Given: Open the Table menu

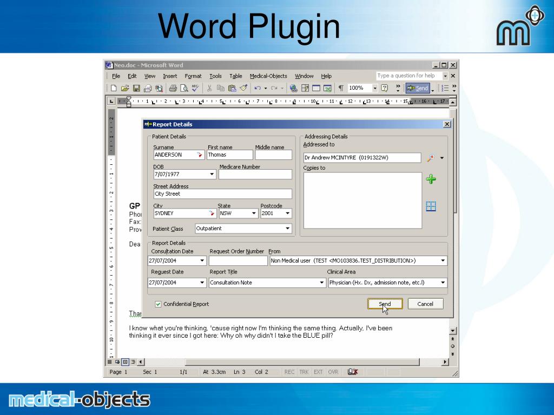Looking at the screenshot, I should (236, 76).
